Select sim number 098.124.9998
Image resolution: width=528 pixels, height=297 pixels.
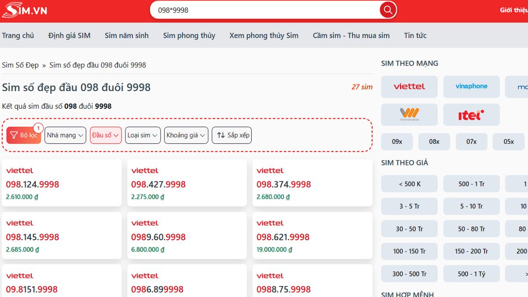33,184
